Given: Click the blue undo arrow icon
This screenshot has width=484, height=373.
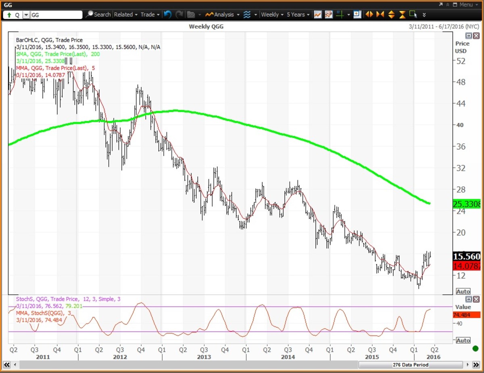Looking at the screenshot, I should (167, 15).
